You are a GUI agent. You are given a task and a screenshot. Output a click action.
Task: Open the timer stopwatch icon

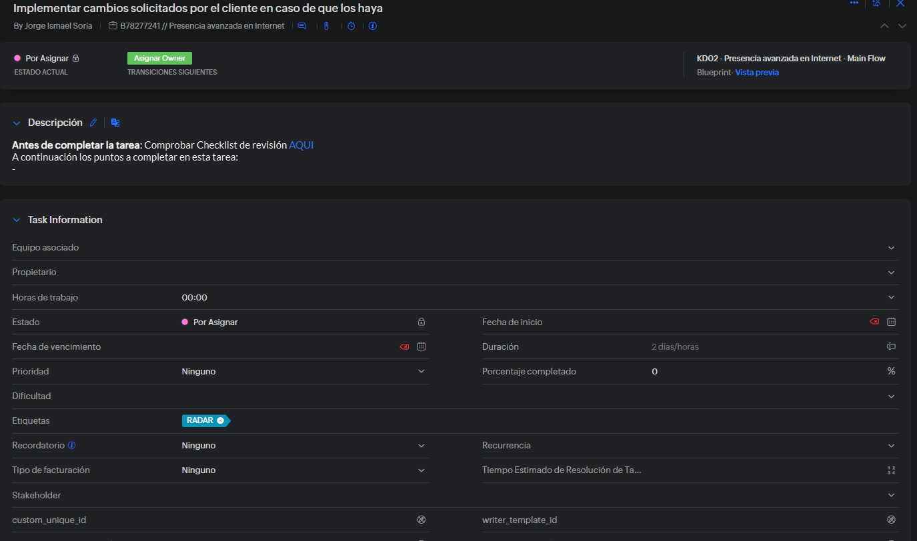coord(351,26)
